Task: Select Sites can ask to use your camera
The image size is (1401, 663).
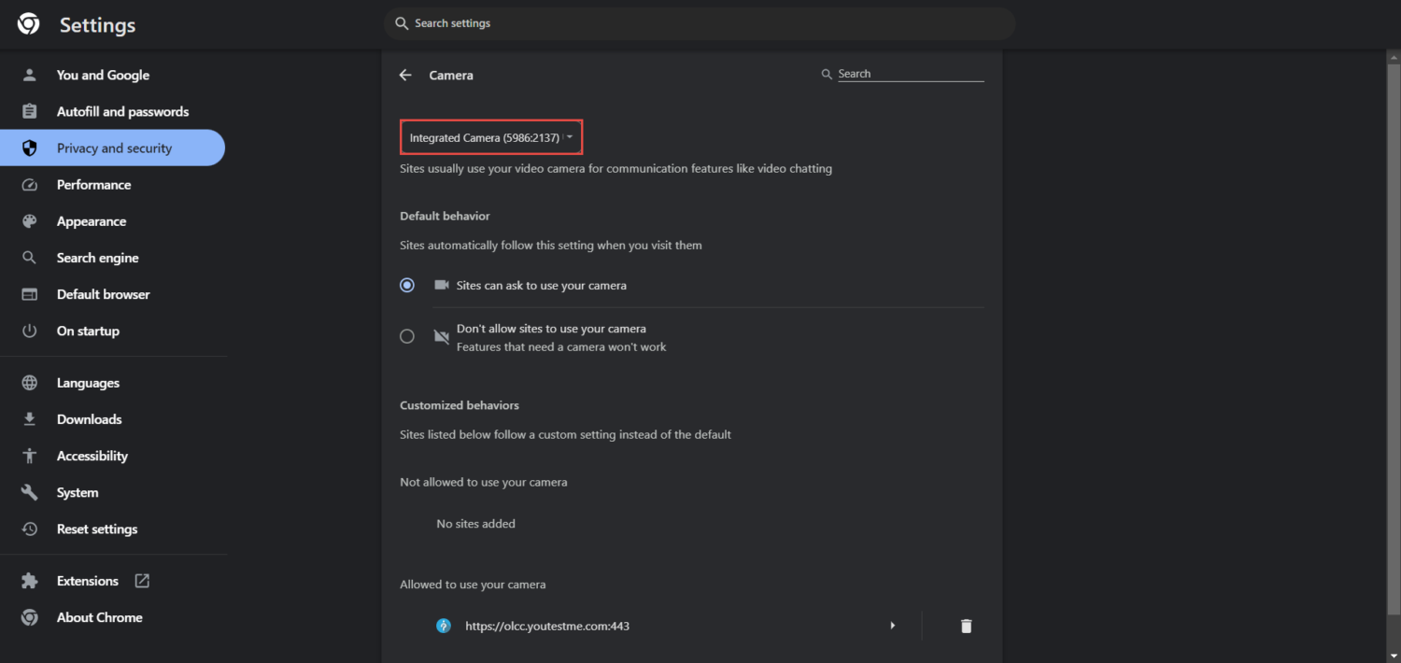Action: tap(407, 286)
